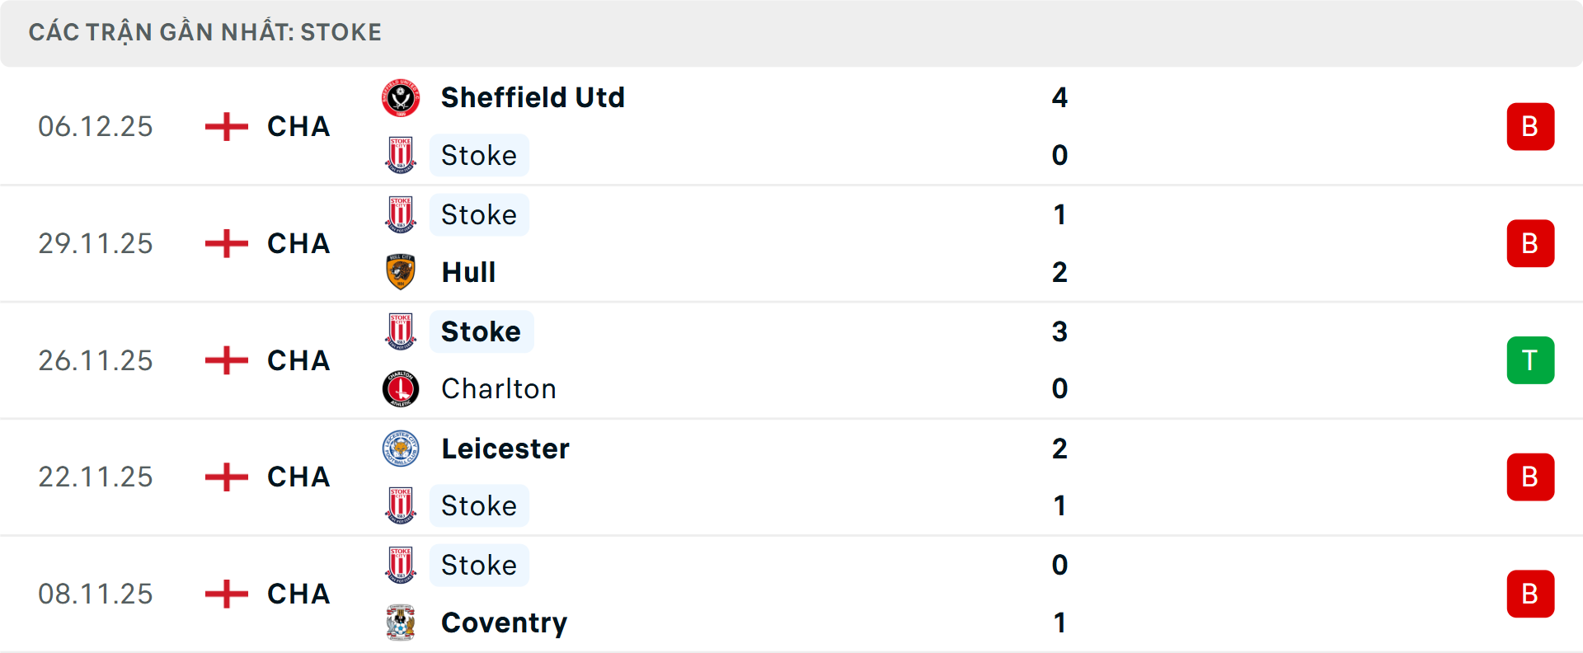Click red B badge for Sheffield Utd match
Image resolution: width=1583 pixels, height=653 pixels.
[1530, 127]
